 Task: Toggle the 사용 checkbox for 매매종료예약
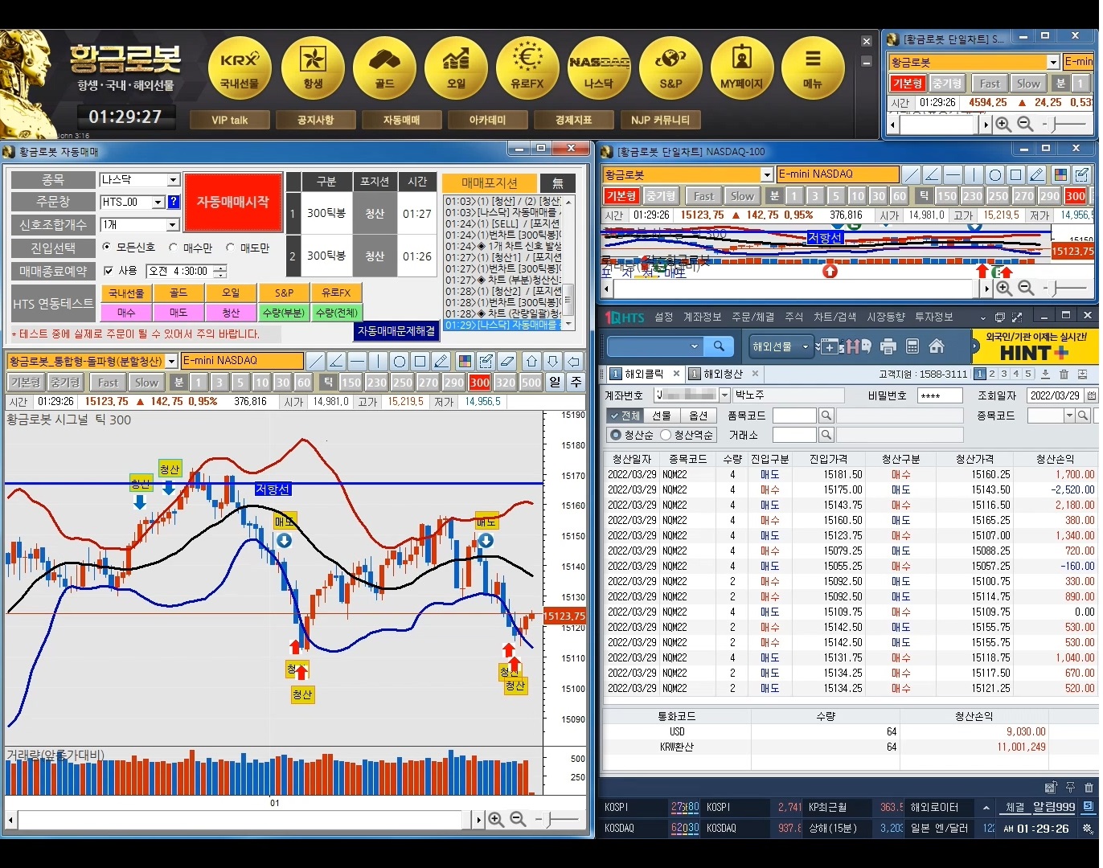coord(109,271)
